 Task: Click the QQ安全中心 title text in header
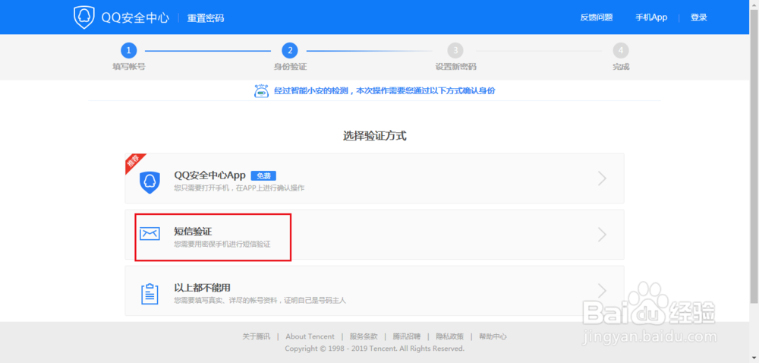pos(135,18)
